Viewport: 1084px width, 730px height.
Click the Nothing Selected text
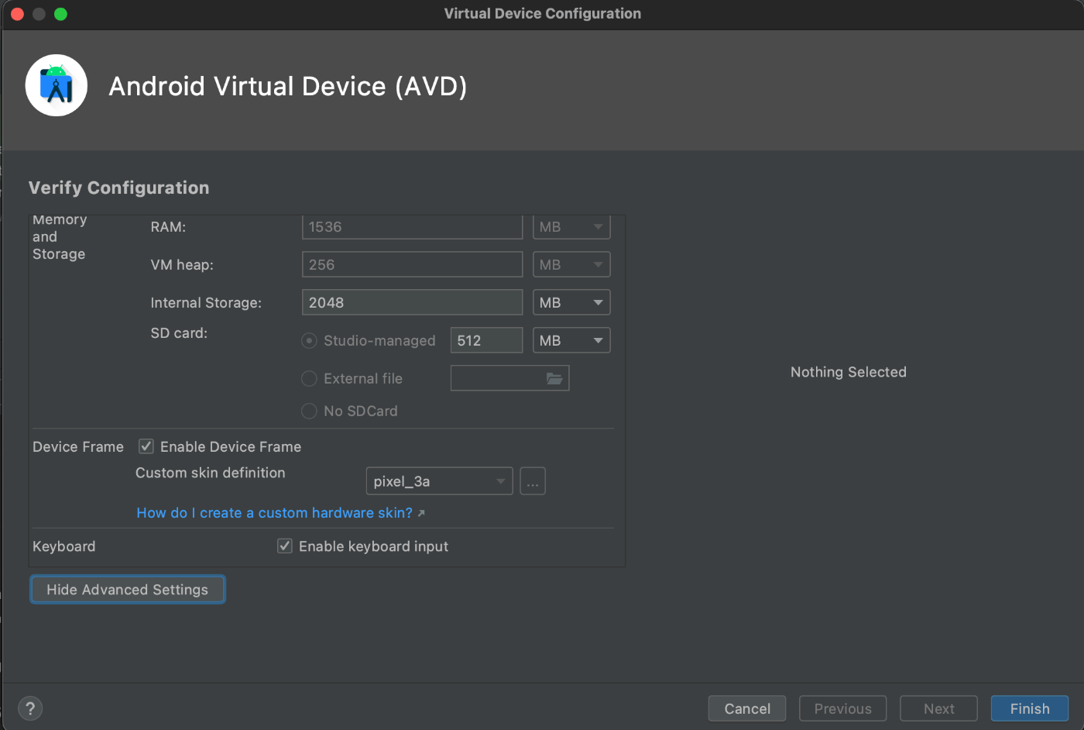(848, 372)
